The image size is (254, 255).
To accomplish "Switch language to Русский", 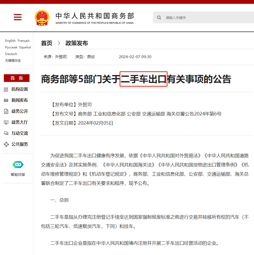I will coord(11,47).
